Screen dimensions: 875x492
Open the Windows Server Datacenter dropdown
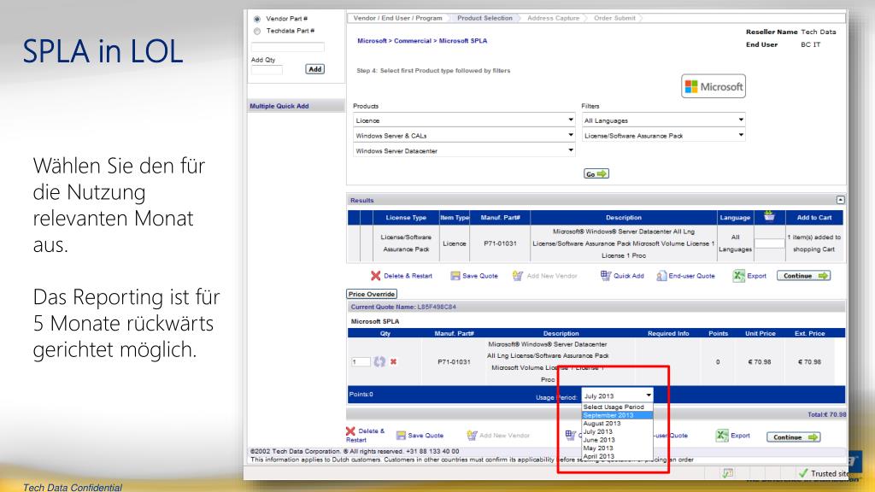click(464, 150)
